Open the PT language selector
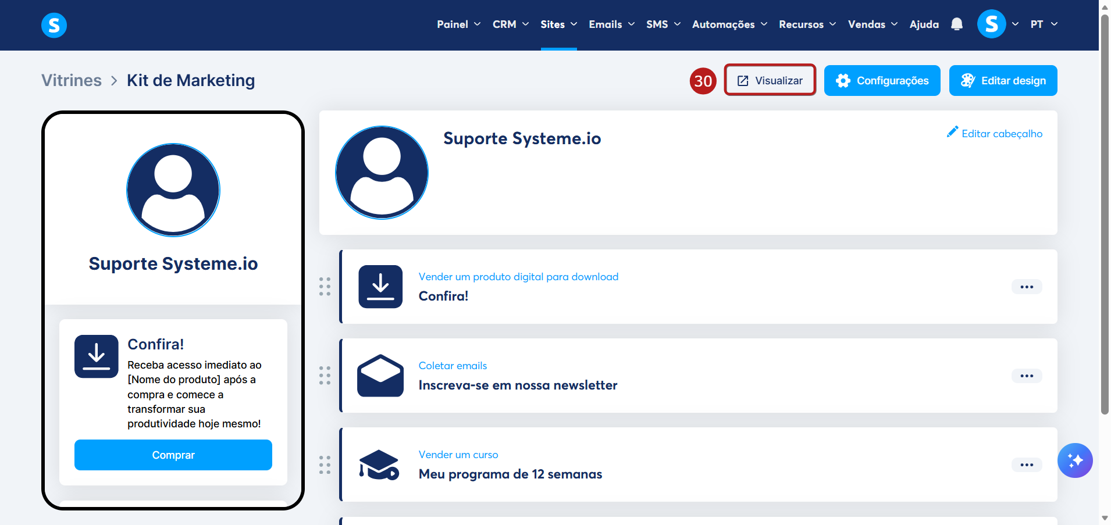1111x525 pixels. 1044,24
